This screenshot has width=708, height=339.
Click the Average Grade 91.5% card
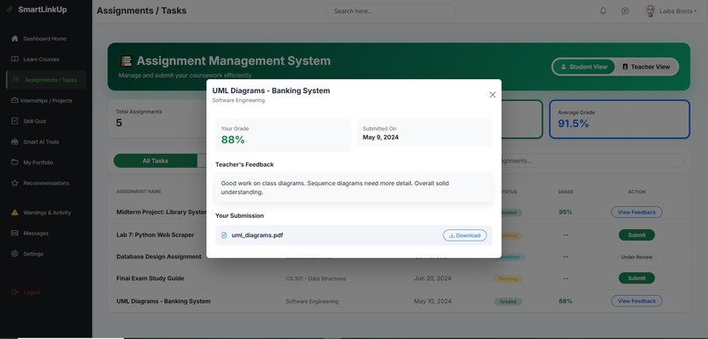[x=619, y=119]
